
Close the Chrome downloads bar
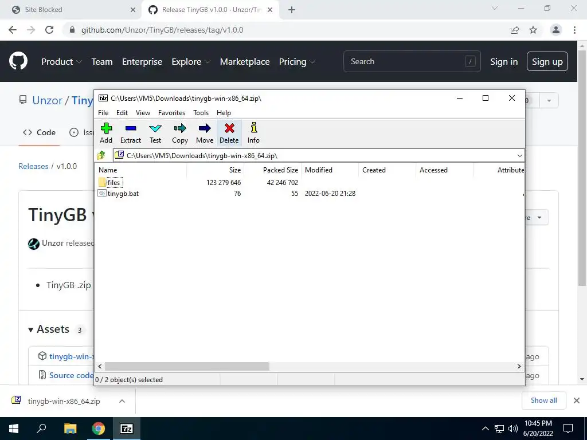point(577,400)
